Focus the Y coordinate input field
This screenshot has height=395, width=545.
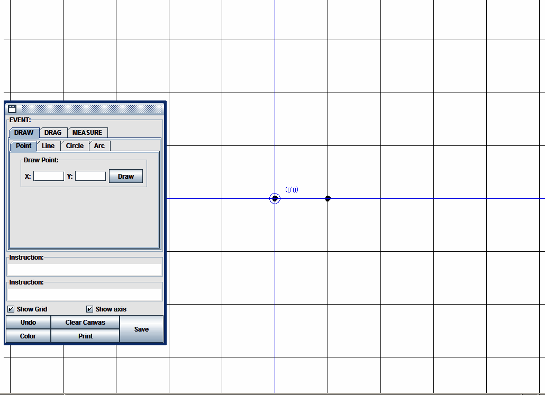(90, 176)
